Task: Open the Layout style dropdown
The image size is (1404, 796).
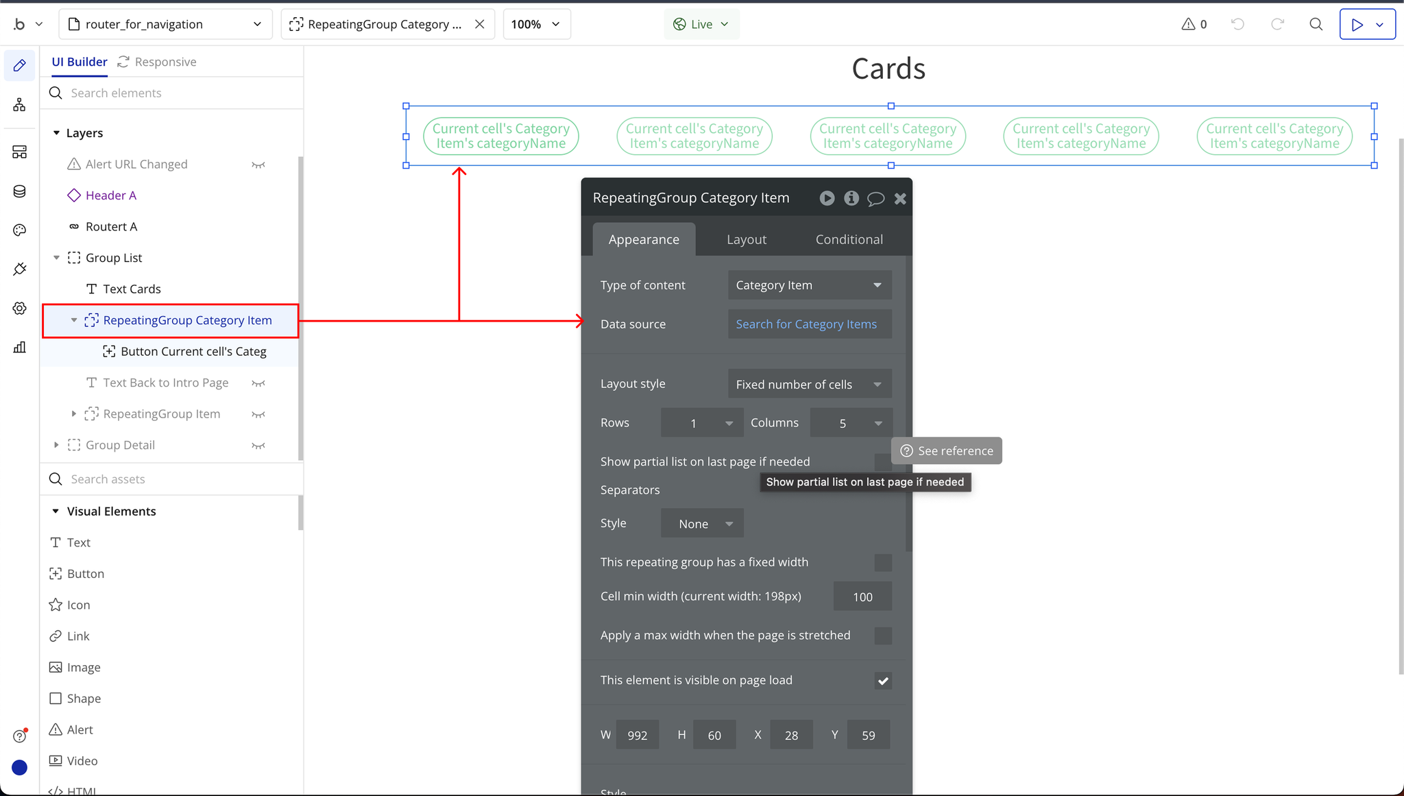Action: tap(809, 385)
